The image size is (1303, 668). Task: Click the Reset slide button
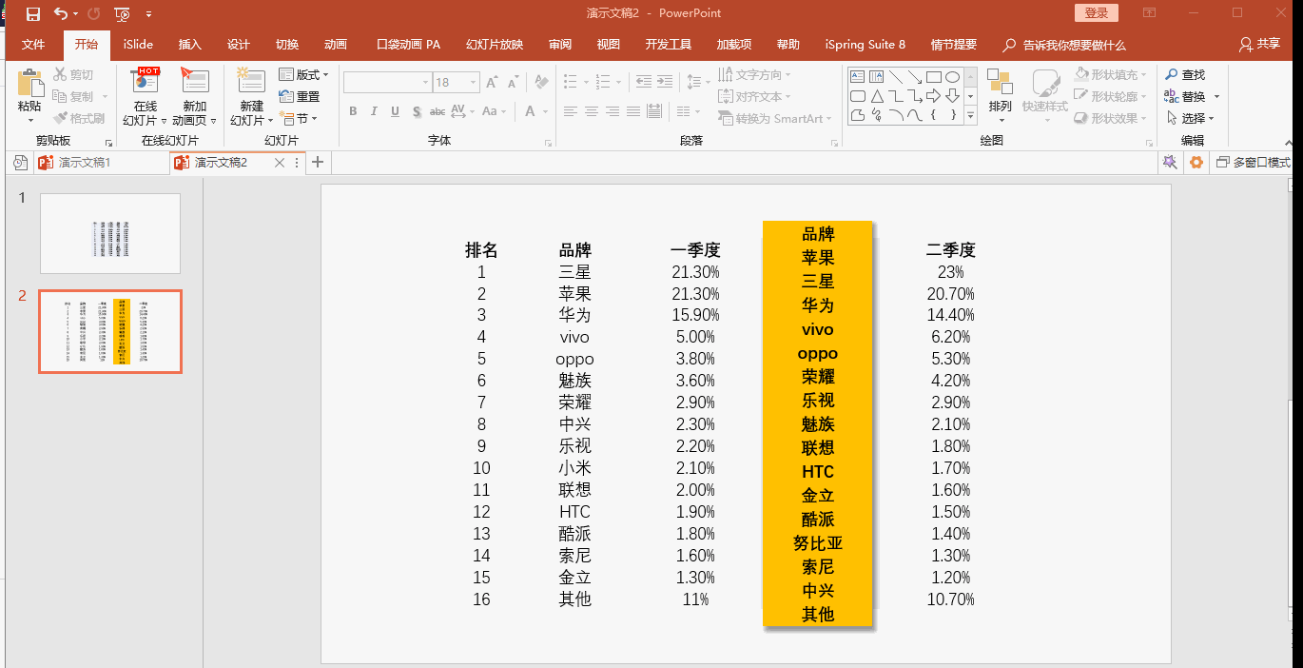click(x=300, y=96)
